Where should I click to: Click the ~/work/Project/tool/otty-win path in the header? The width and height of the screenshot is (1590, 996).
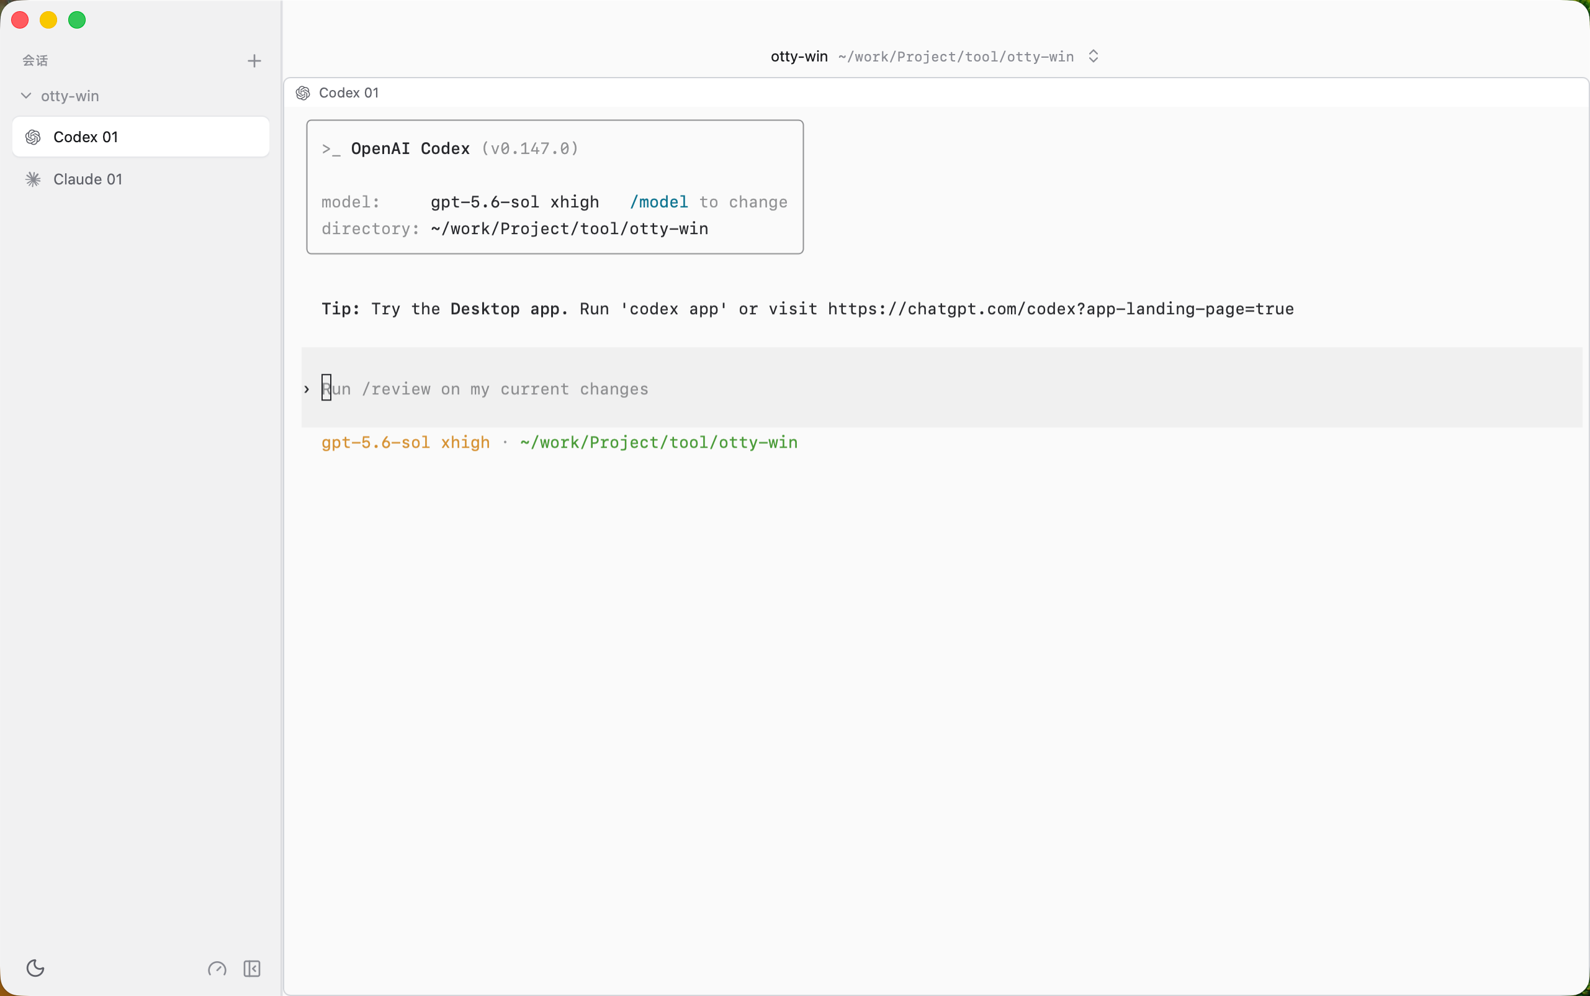956,57
